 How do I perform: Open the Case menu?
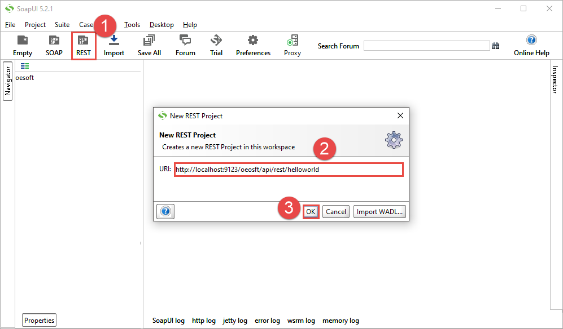[x=86, y=25]
